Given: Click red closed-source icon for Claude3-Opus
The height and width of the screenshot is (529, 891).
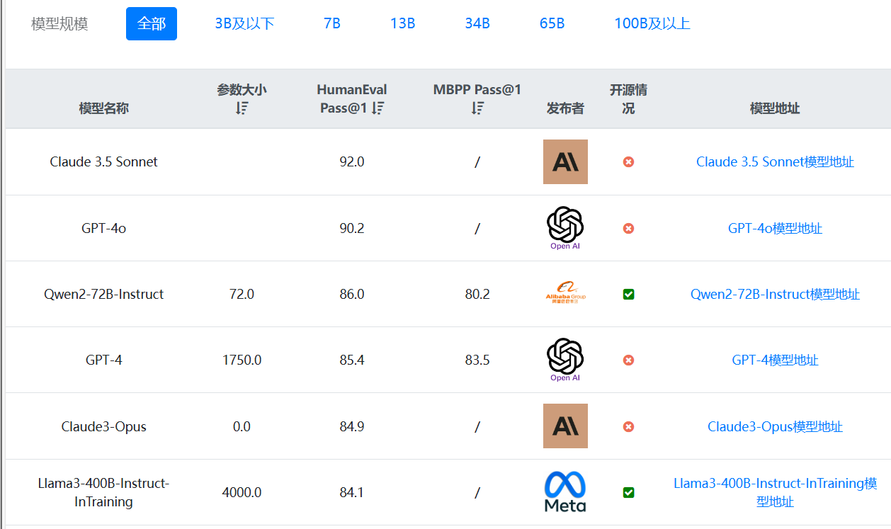Looking at the screenshot, I should 628,426.
